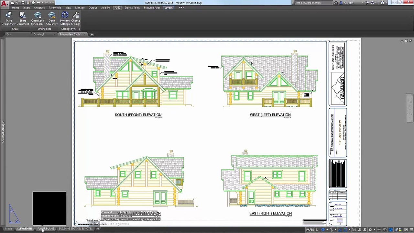Add a new layout with plus button
Image resolution: width=414 pixels, height=233 pixels.
[x=98, y=229]
